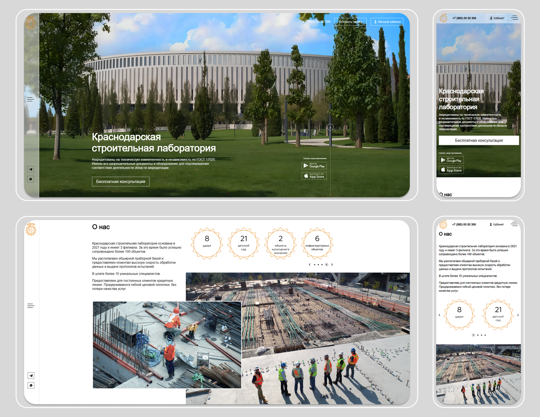Image resolution: width=540 pixels, height=417 pixels.
Task: Go to previous slide in mobile stats carousel
Action: point(439,315)
